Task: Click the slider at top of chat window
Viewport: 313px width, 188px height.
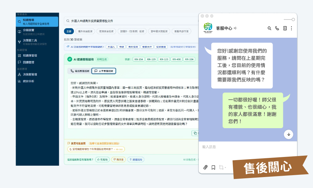Action: pyautogui.click(x=289, y=19)
